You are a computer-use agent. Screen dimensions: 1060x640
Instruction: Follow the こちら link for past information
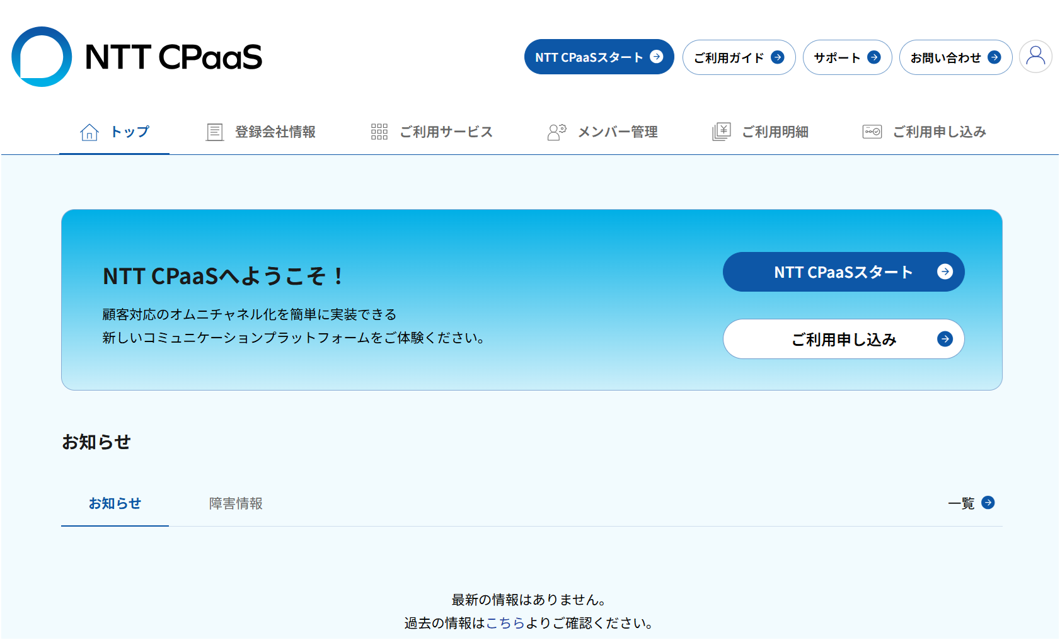click(505, 623)
